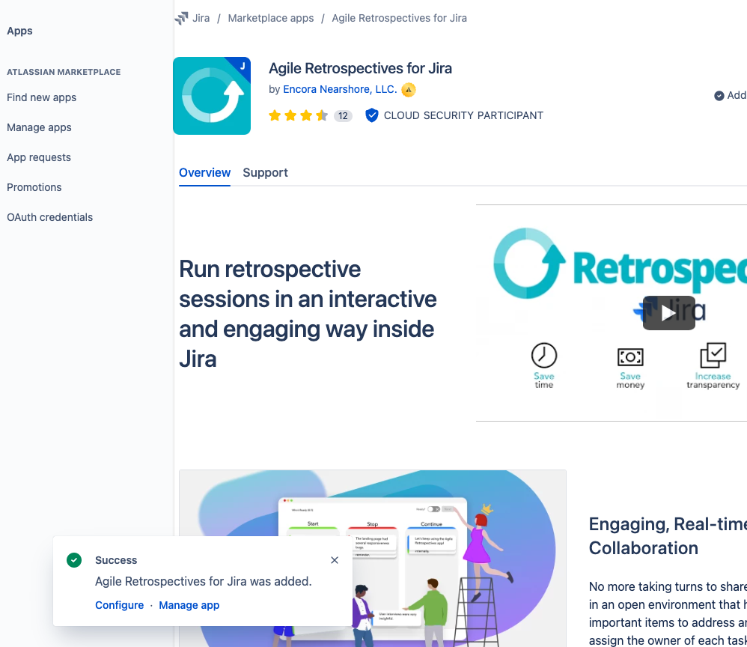This screenshot has height=647, width=747.
Task: Select the Overview tab
Action: coord(205,172)
